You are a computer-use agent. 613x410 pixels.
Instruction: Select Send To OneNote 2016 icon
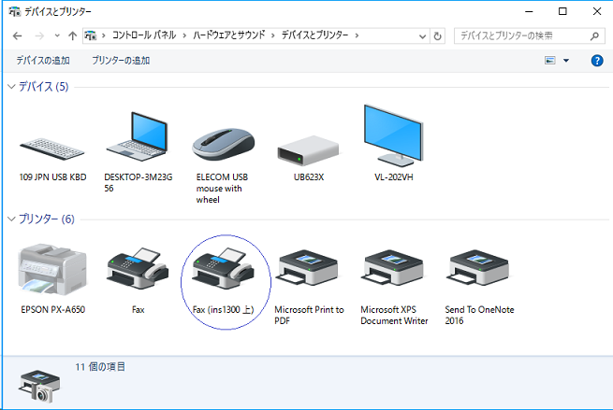[x=477, y=268]
